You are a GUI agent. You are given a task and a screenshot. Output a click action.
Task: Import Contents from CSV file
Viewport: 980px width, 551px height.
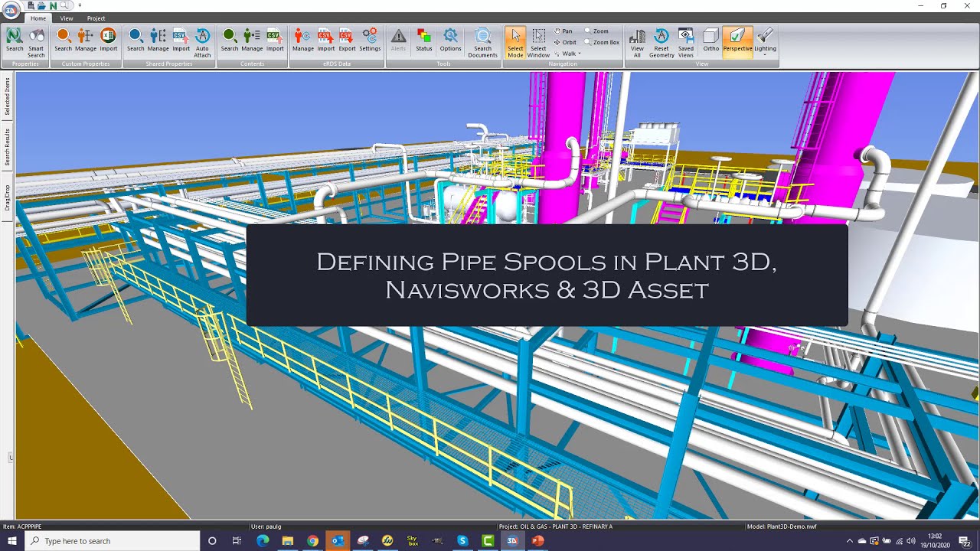275,41
